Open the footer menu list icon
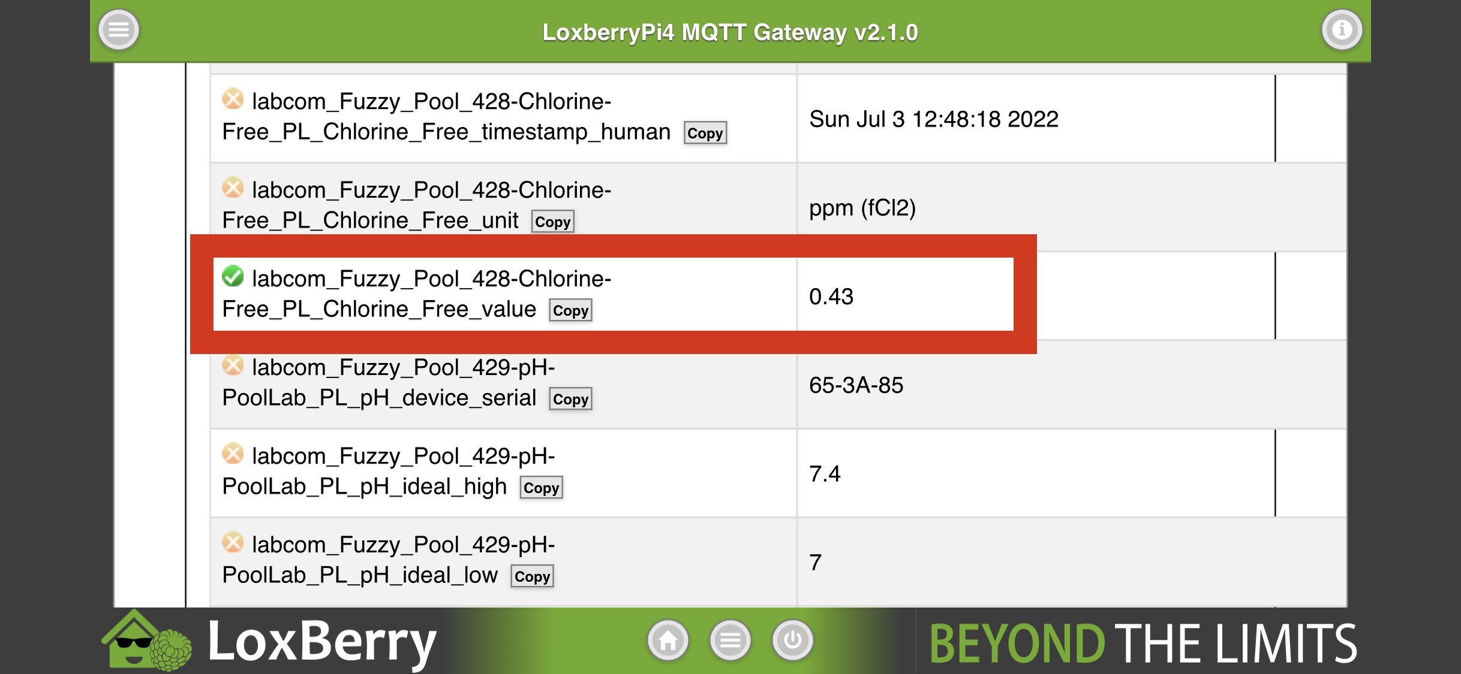This screenshot has width=1461, height=674. (730, 640)
